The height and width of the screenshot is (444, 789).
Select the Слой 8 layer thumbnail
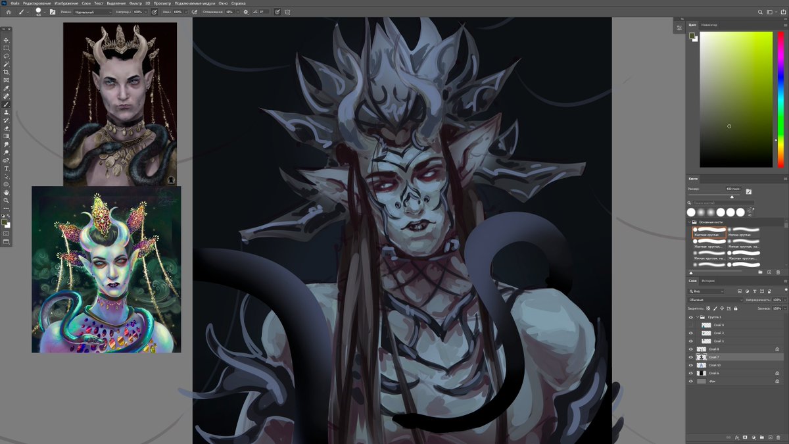click(x=701, y=349)
